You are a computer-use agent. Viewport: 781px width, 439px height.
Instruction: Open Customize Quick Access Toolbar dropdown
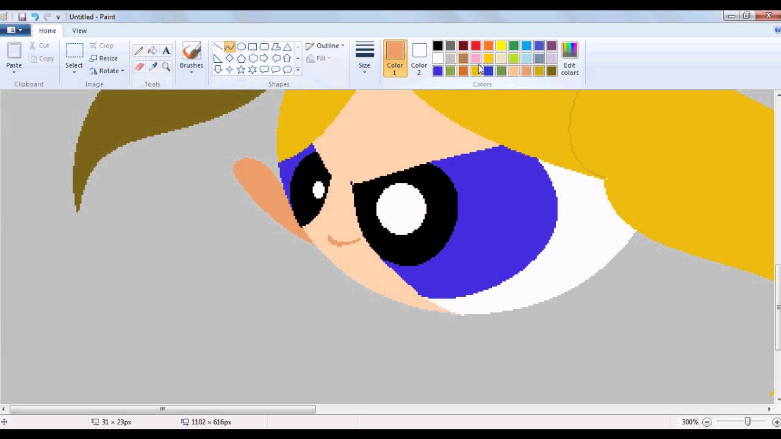pos(58,17)
